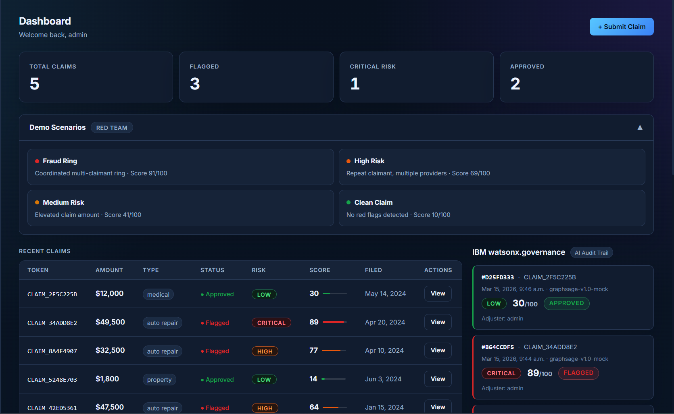Image resolution: width=674 pixels, height=414 pixels.
Task: Click the AMOUNT column header
Action: [x=109, y=270]
